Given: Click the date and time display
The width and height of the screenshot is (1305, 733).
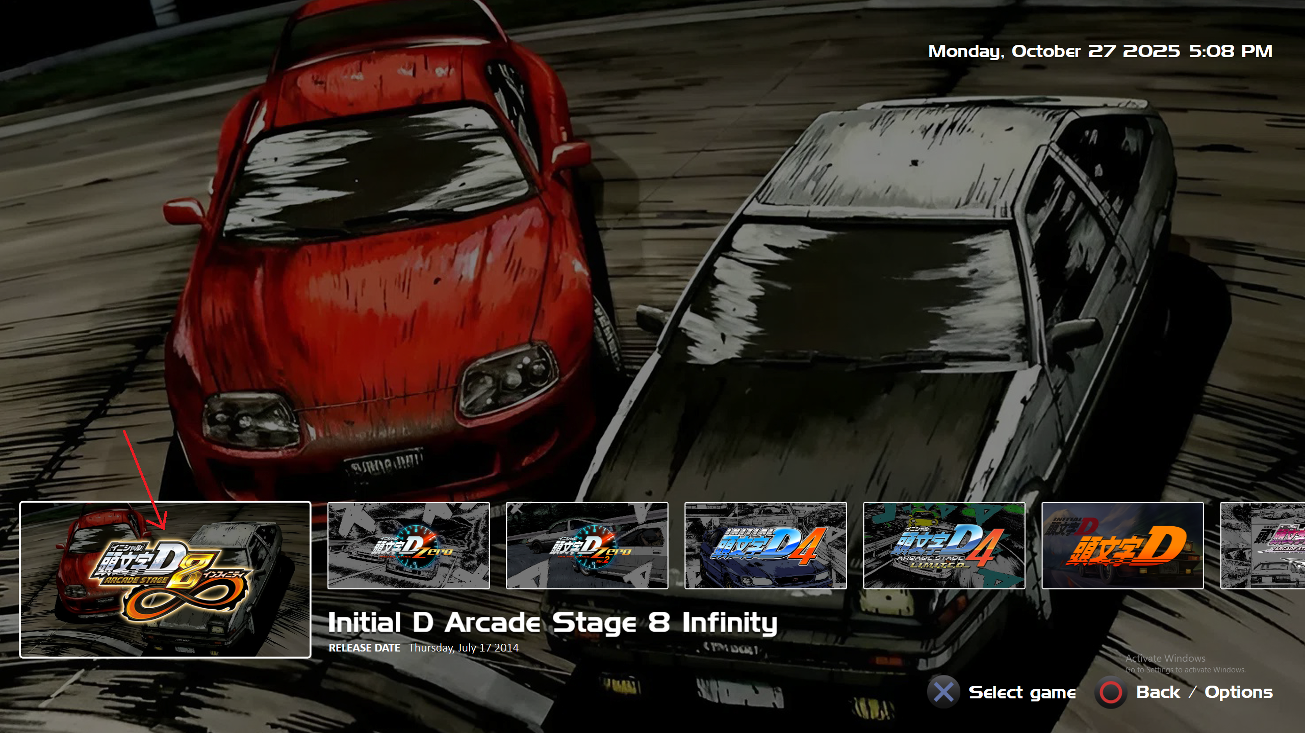Looking at the screenshot, I should click(1099, 51).
